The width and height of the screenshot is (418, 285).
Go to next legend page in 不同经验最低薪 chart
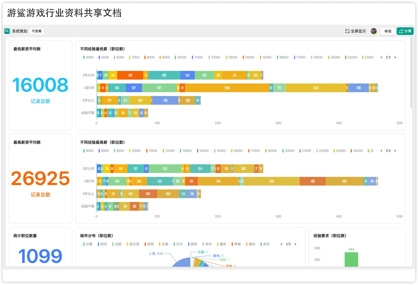pos(395,57)
